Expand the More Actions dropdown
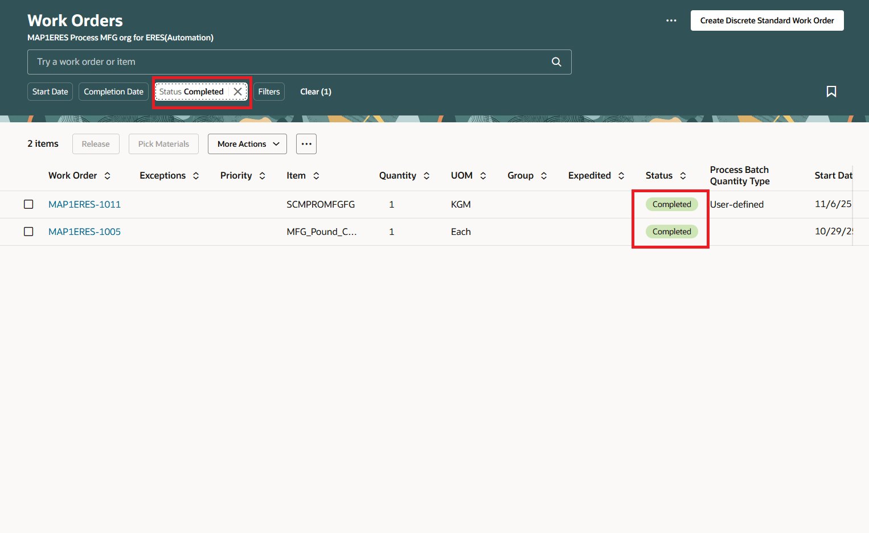 (x=247, y=144)
